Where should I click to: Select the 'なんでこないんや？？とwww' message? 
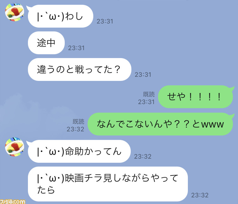(x=160, y=124)
